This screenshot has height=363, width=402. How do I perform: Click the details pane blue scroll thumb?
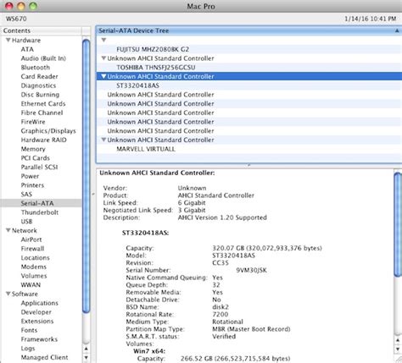[398, 224]
